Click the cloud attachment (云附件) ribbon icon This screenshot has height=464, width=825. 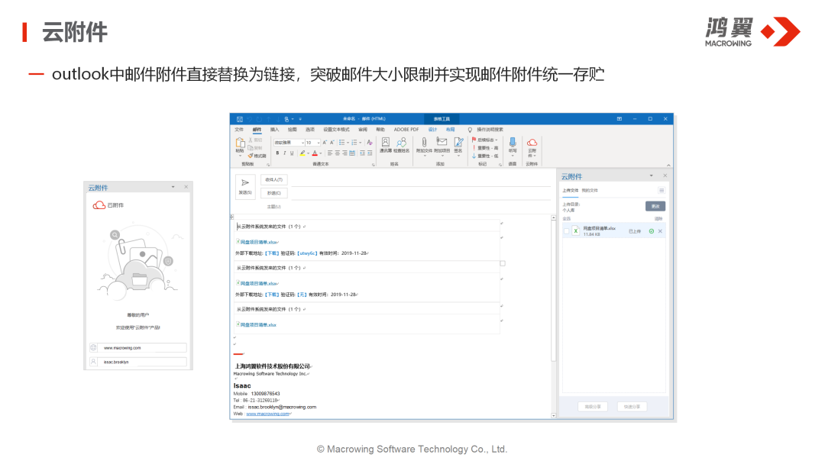pos(532,143)
